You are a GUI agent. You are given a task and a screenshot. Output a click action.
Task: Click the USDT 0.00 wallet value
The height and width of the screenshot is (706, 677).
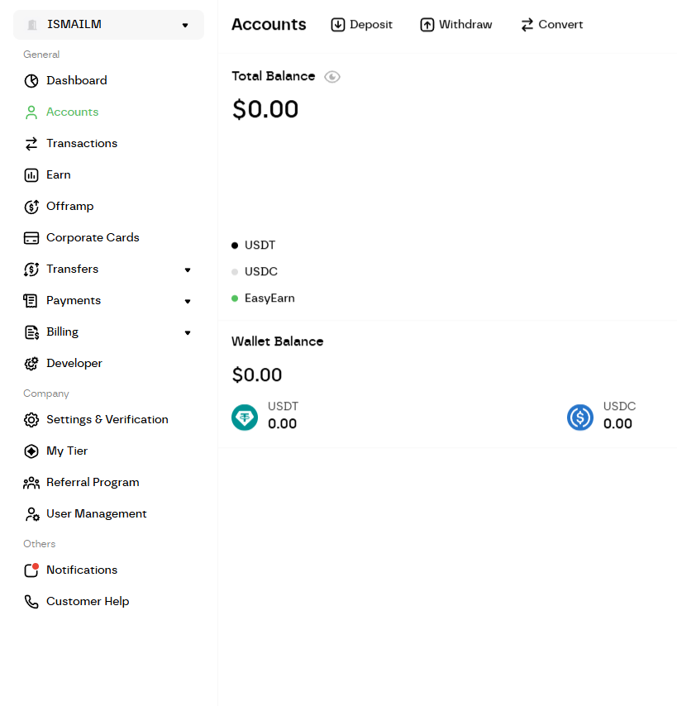point(282,424)
